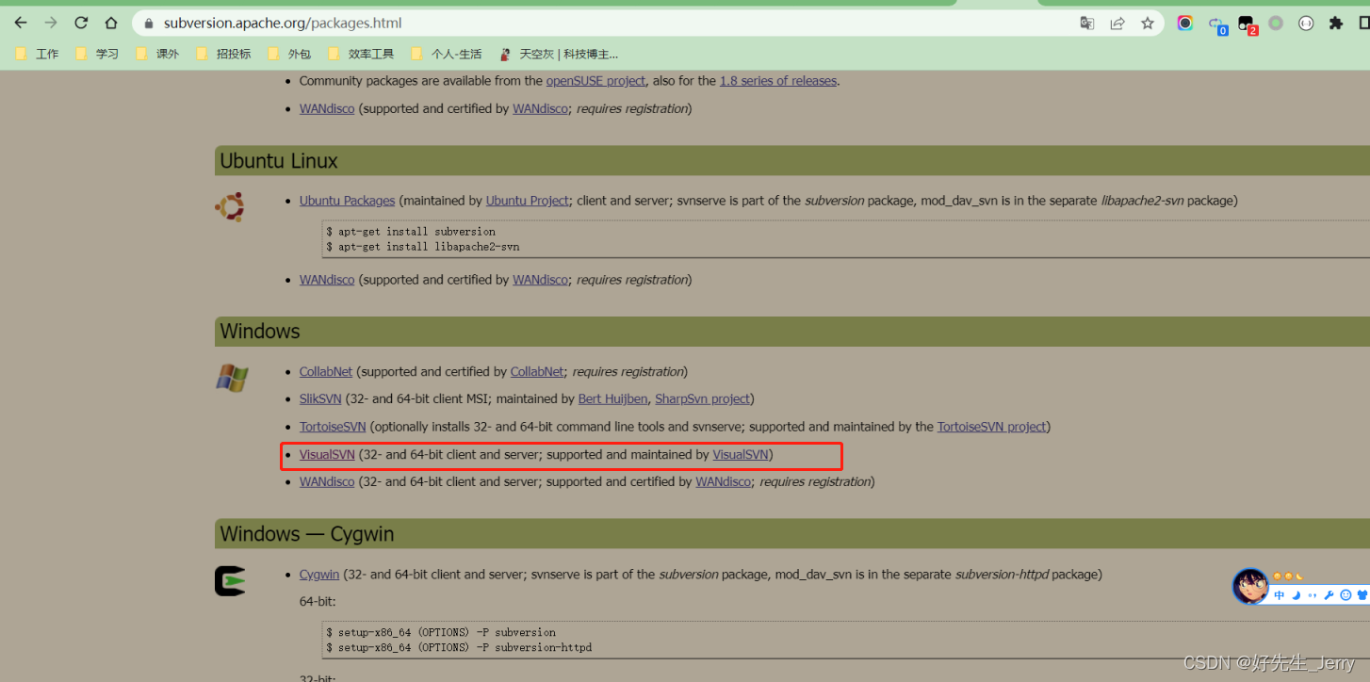Click the avatar of the input method widget

click(x=1250, y=586)
